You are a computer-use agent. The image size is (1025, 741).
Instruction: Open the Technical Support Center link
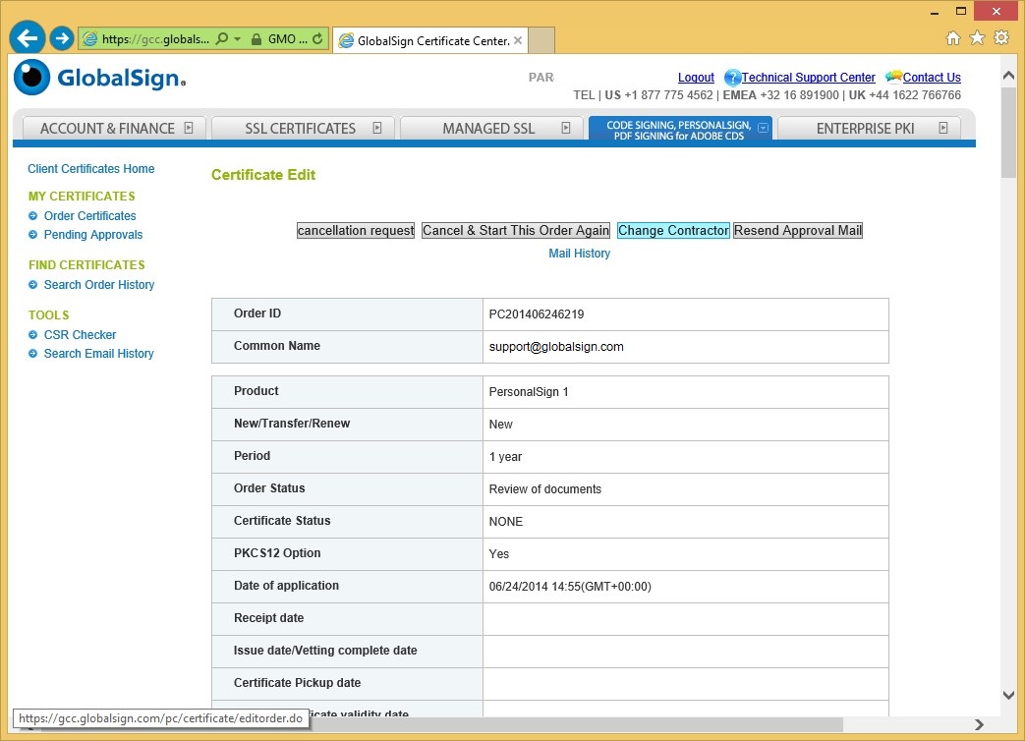point(808,77)
